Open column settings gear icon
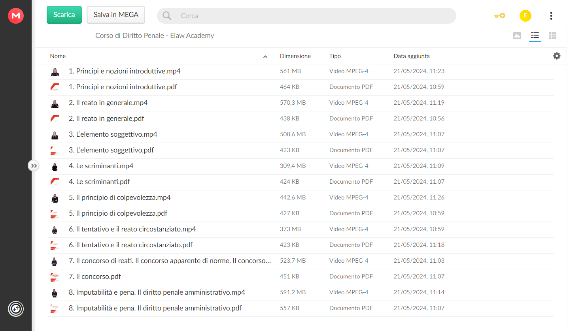This screenshot has height=331, width=567. (x=557, y=56)
